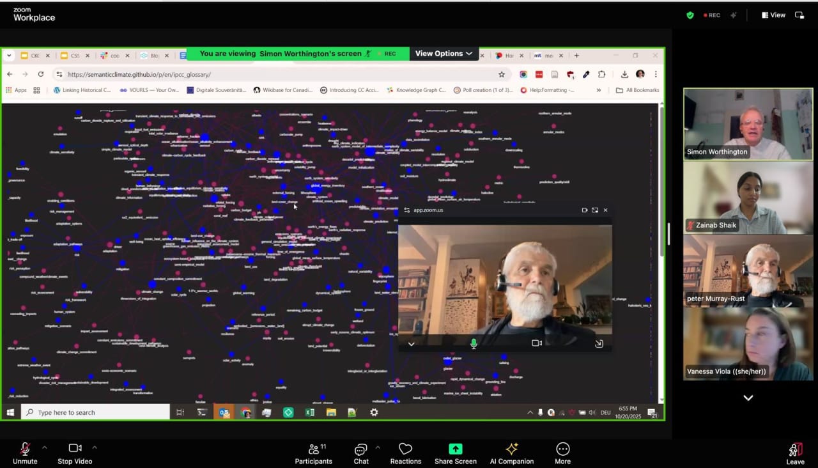
Task: Leave the meeting
Action: pyautogui.click(x=795, y=453)
